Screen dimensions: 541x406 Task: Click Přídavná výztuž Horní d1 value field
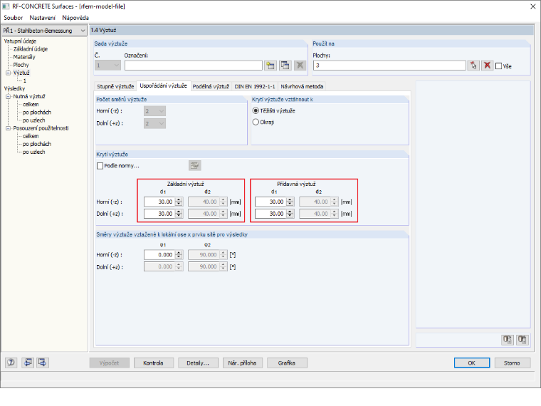(270, 202)
